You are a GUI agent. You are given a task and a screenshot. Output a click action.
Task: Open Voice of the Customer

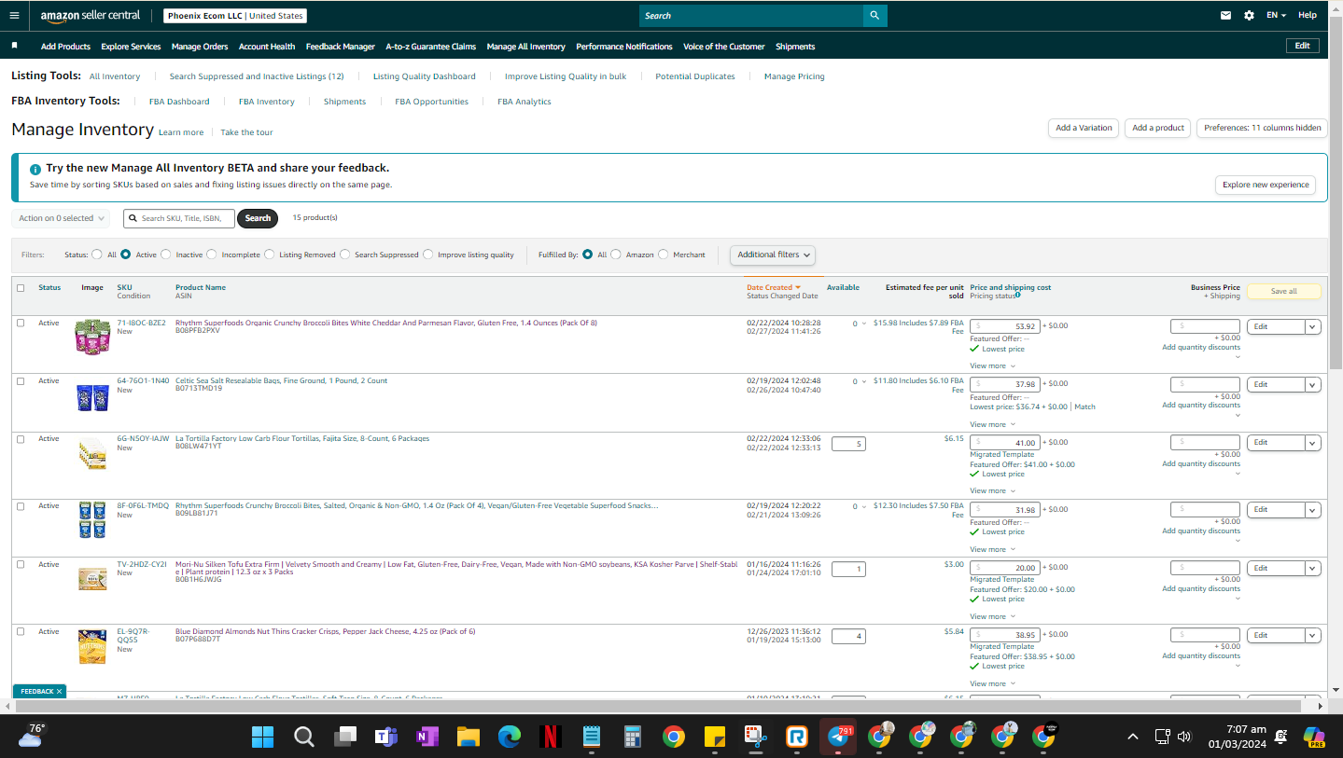point(724,47)
